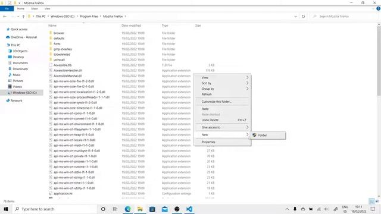Choose Properties in context menu
Image resolution: width=381 pixels, height=214 pixels.
tap(222, 142)
